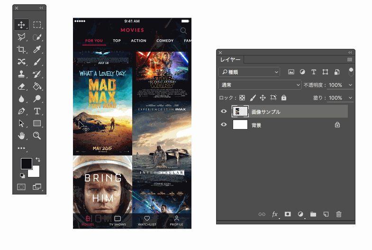The width and height of the screenshot is (372, 250).
Task: Toggle the layer filtering switch
Action: click(351, 72)
